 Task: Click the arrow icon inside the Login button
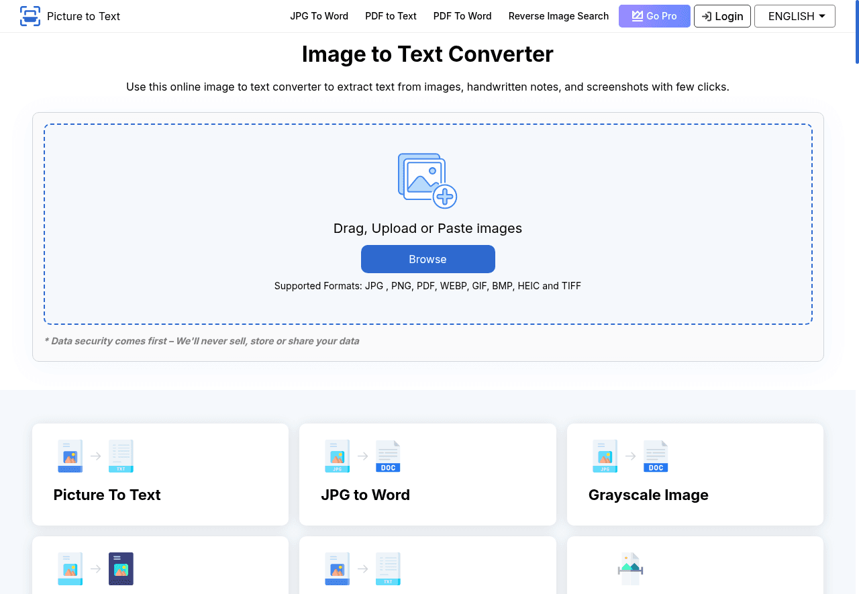[x=708, y=16]
